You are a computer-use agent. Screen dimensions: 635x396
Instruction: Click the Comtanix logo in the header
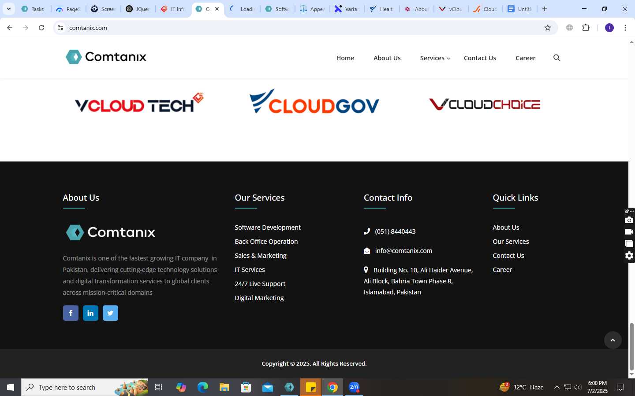click(106, 57)
